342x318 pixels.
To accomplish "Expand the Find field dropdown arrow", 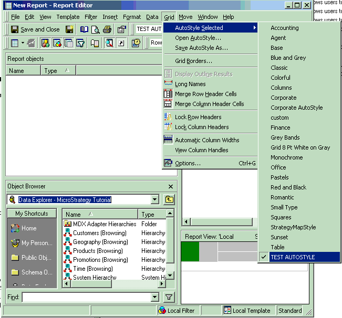I will coord(154,297).
